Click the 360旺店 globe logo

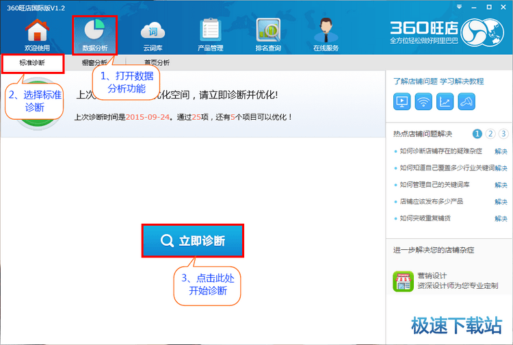483,32
